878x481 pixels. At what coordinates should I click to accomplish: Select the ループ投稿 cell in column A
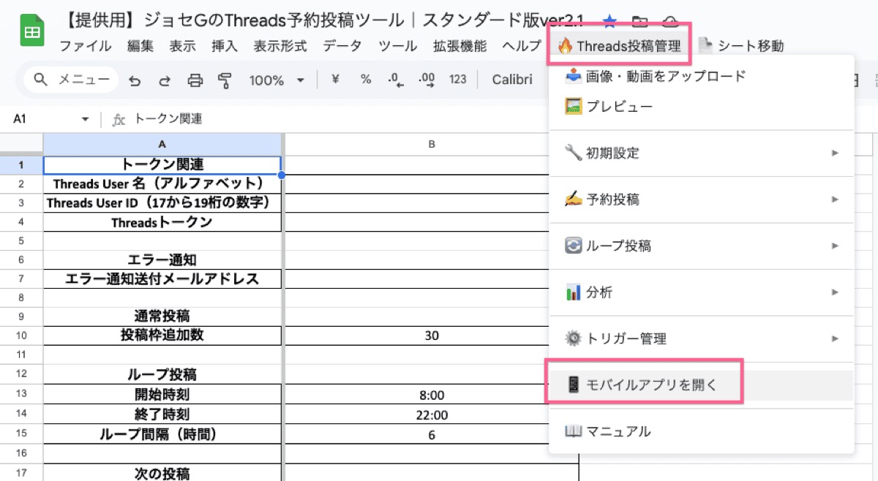coord(162,375)
